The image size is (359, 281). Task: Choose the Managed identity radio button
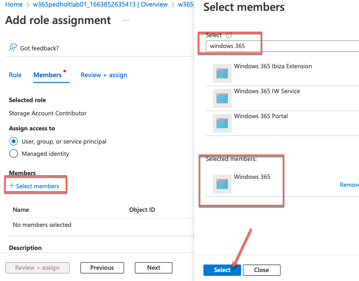[x=14, y=153]
